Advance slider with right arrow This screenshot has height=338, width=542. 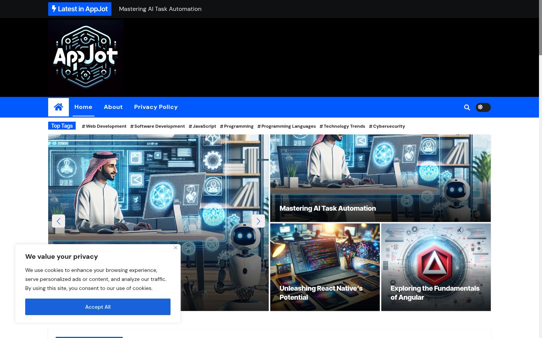[x=258, y=221]
